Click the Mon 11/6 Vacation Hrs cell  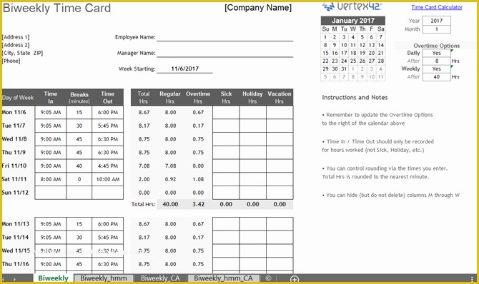280,112
